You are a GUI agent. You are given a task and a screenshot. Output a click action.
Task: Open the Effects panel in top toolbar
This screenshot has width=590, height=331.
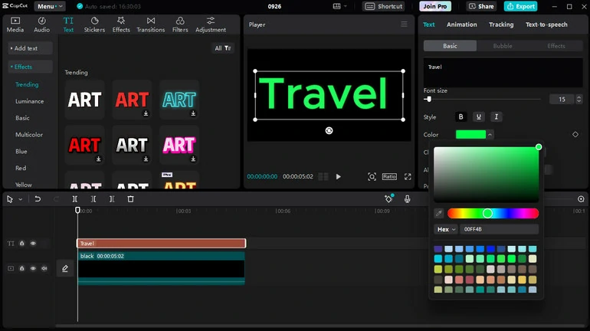[x=121, y=25]
